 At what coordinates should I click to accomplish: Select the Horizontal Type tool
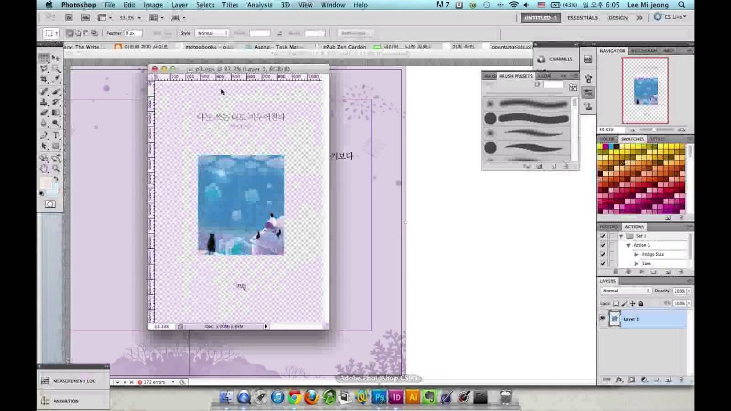[56, 135]
